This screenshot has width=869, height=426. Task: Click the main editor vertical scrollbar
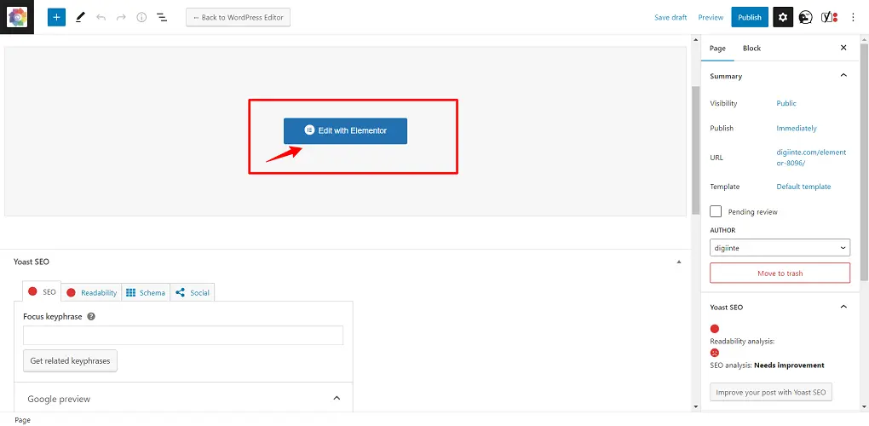coord(696,150)
